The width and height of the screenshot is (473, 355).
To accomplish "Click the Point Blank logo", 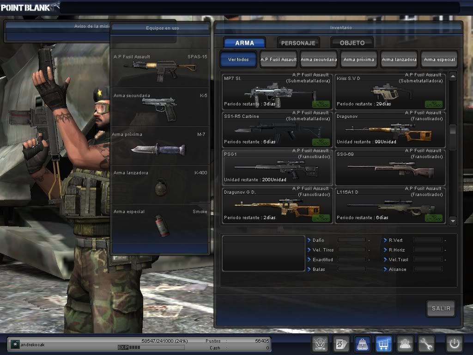I will (x=30, y=7).
